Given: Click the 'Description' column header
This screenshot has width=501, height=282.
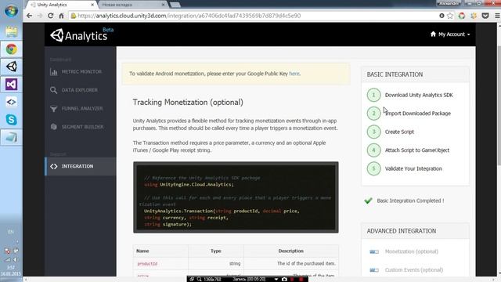Looking at the screenshot, I should click(290, 251).
